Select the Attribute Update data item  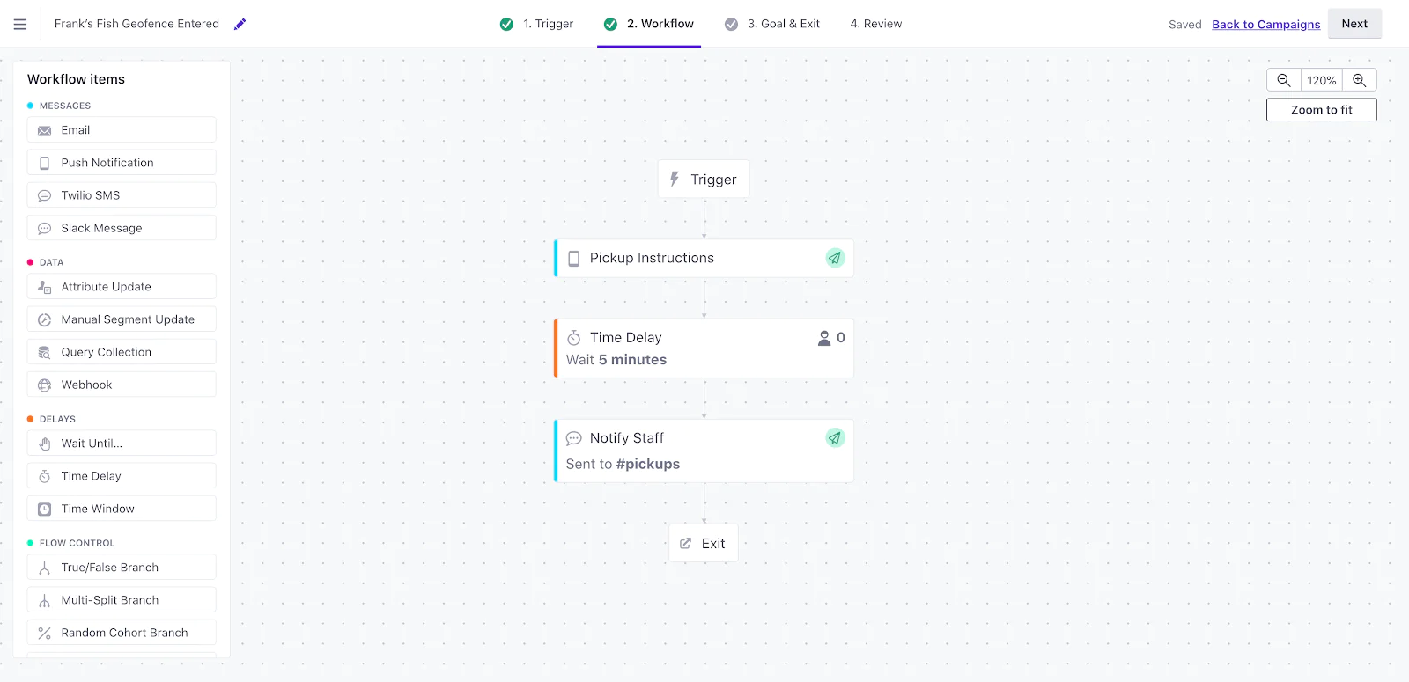[x=121, y=286]
